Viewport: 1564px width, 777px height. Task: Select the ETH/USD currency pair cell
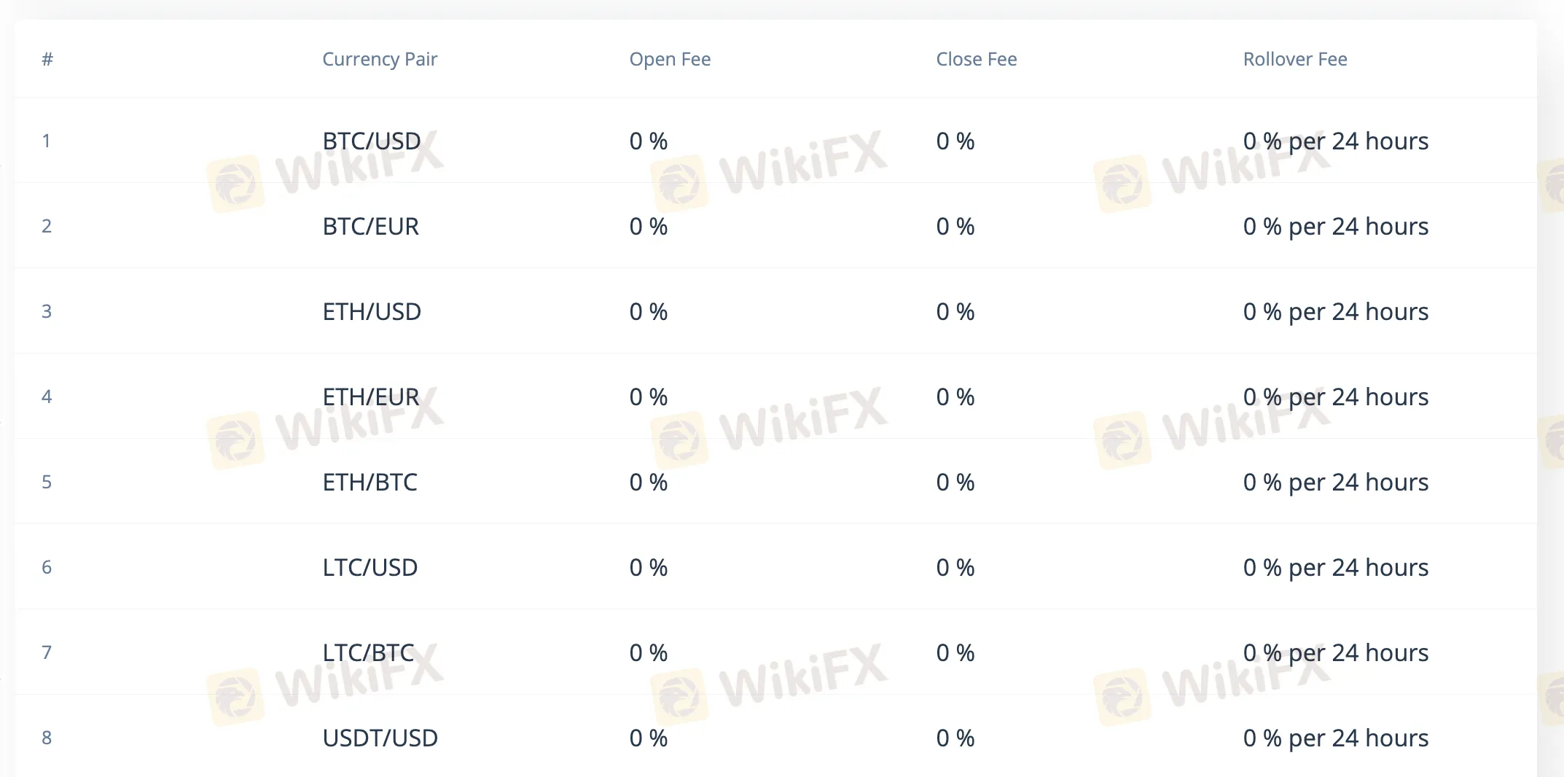pyautogui.click(x=372, y=311)
